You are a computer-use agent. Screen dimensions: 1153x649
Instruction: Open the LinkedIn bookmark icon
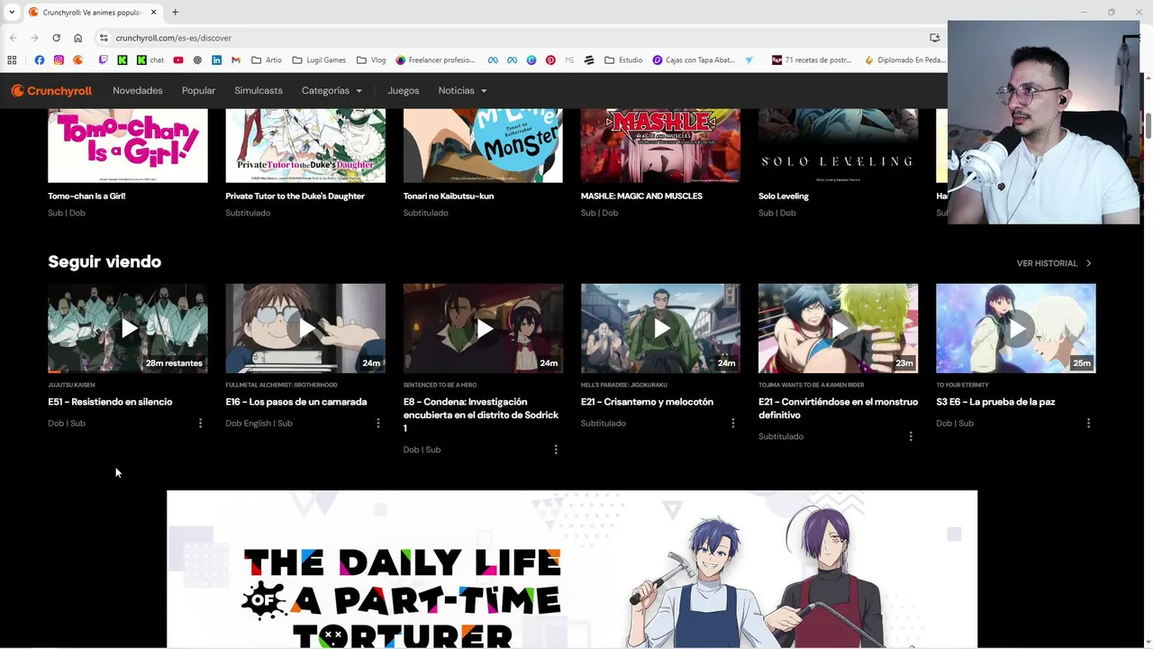[x=216, y=60]
